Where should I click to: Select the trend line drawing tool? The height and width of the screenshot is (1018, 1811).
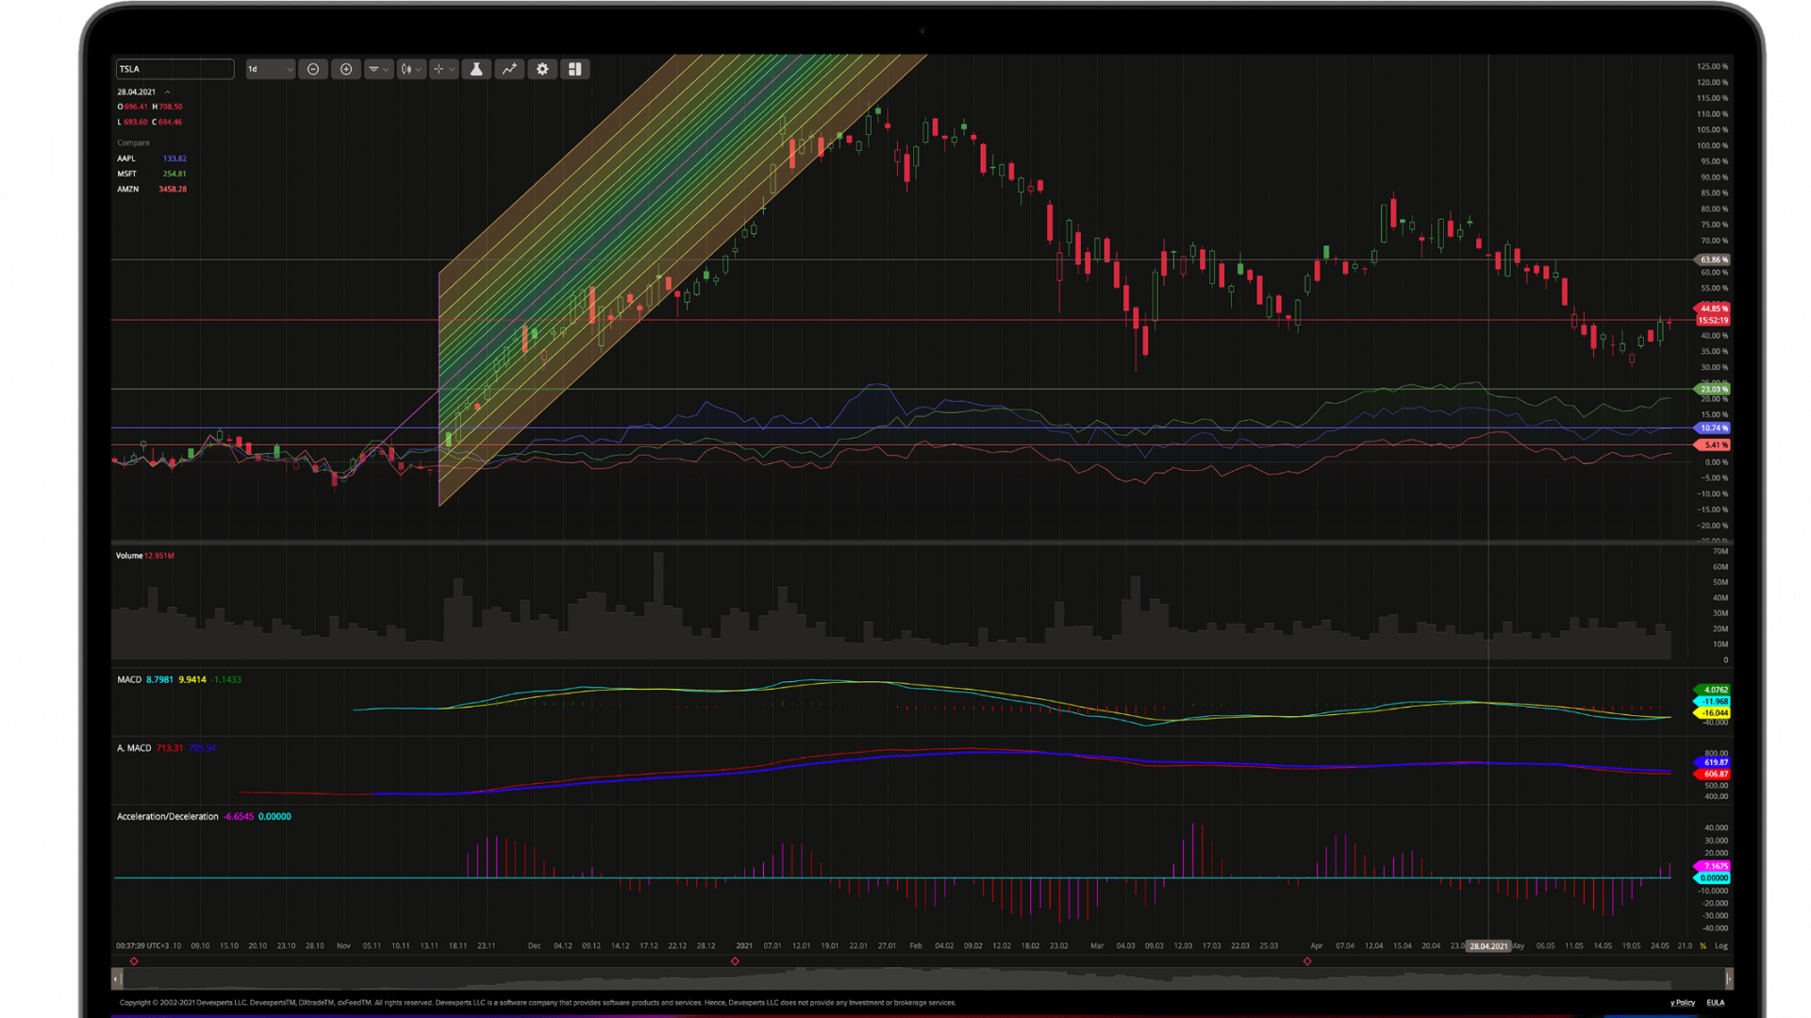509,69
